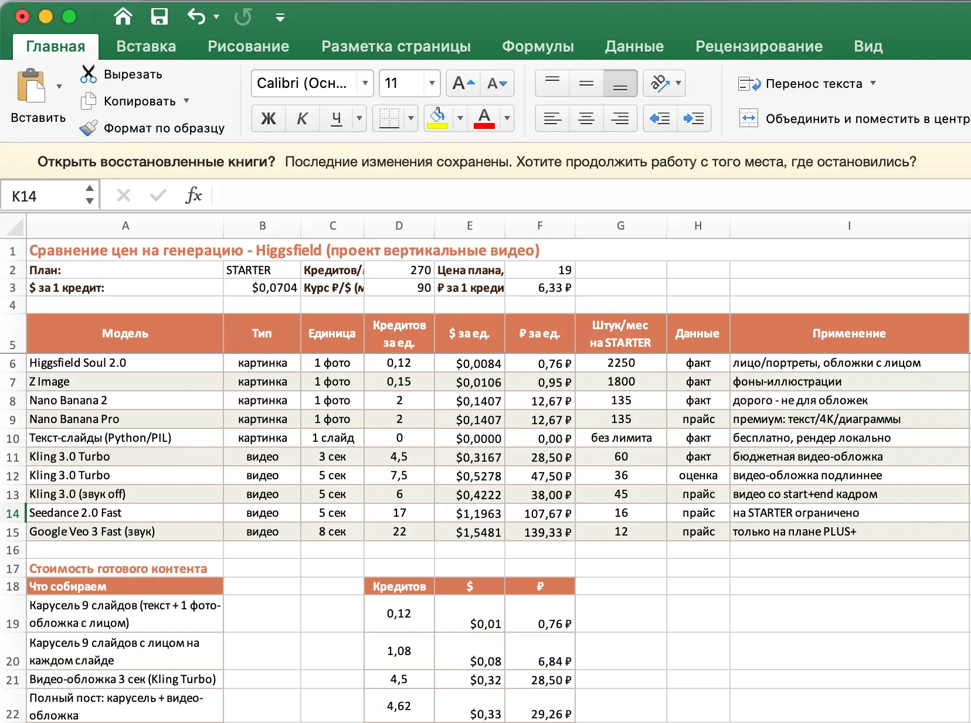Copy selection with the Копировать icon

tap(89, 101)
